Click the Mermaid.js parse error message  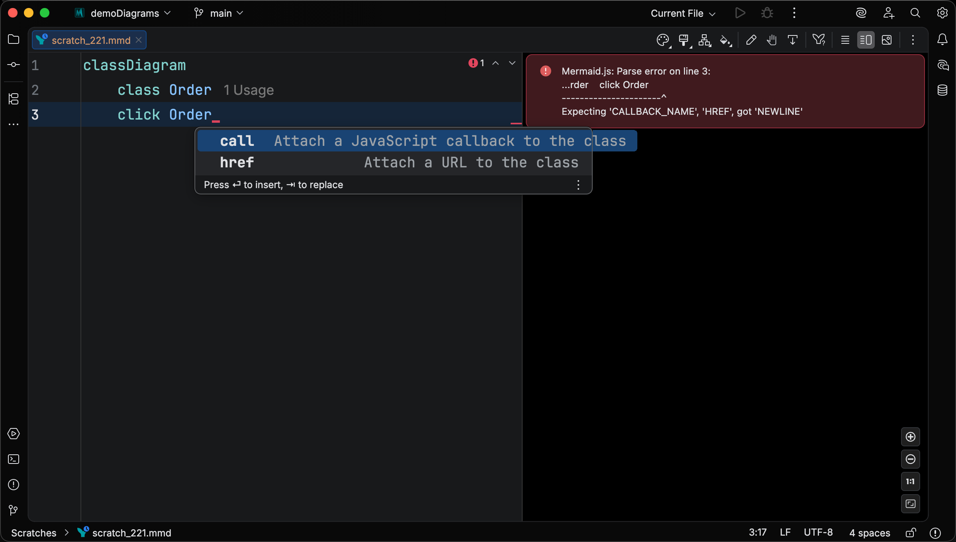725,91
